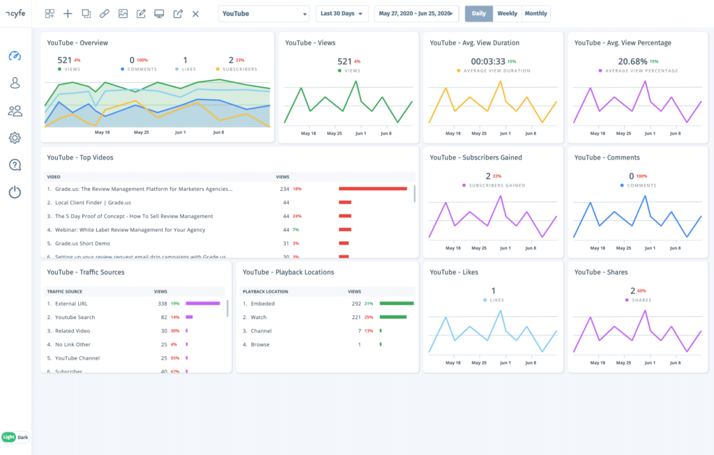Click the 00:03:33 average view duration value

[487, 61]
